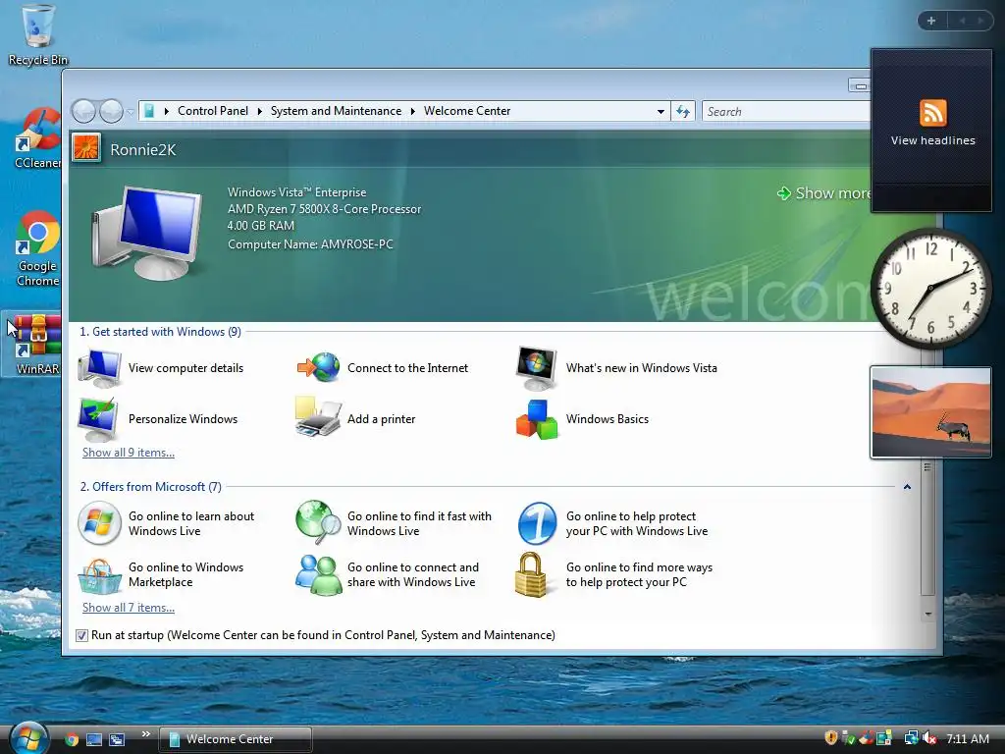Open the recent pages arrow near Back

(131, 112)
